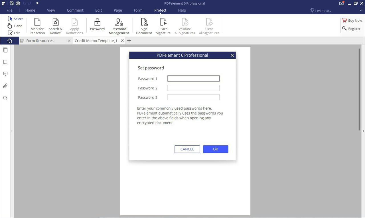Open the Help ribbon tab
Image resolution: width=365 pixels, height=218 pixels.
[182, 10]
